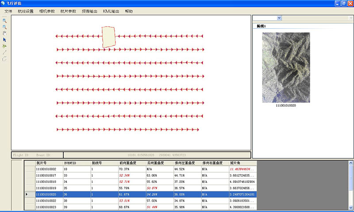Select the zoom in magnifier tool
The width and height of the screenshot is (354, 212).
pyautogui.click(x=4, y=21)
